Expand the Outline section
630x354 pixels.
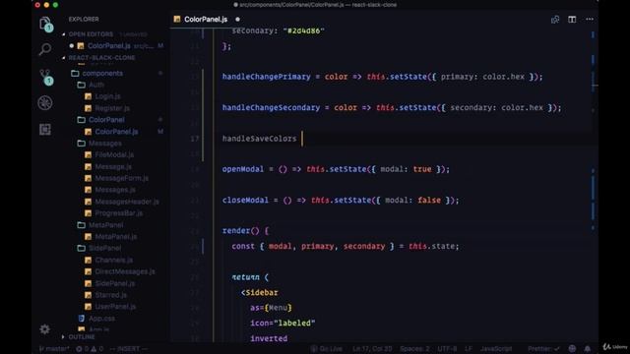tap(79, 336)
